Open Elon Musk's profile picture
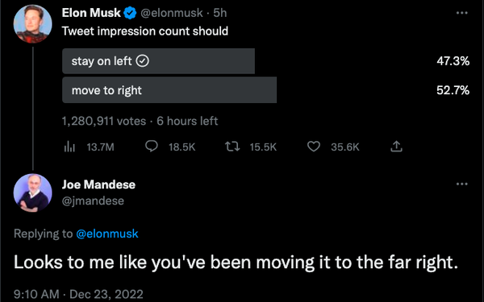The image size is (484, 302). click(x=33, y=23)
